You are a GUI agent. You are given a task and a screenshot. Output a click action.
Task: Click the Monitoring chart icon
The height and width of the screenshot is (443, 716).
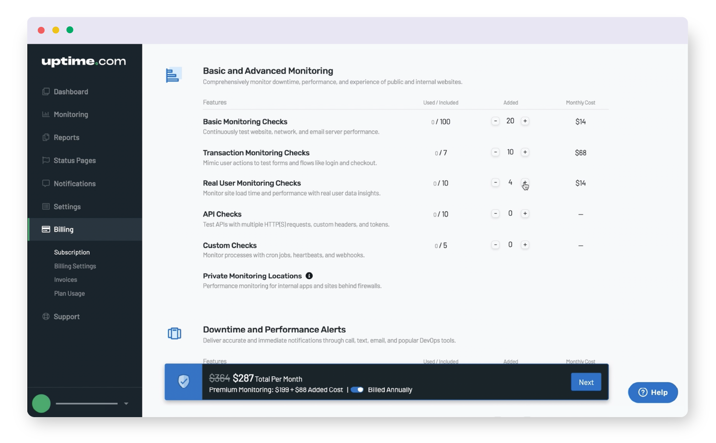pos(46,115)
